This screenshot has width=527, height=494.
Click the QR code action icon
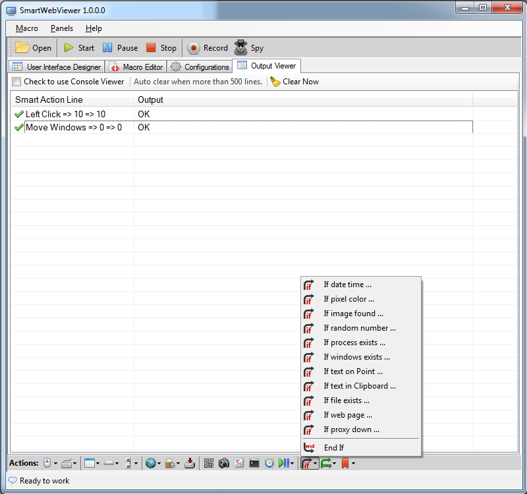click(x=209, y=464)
